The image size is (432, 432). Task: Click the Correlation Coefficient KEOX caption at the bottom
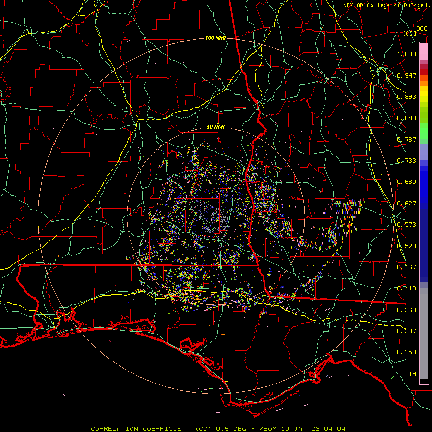click(218, 429)
